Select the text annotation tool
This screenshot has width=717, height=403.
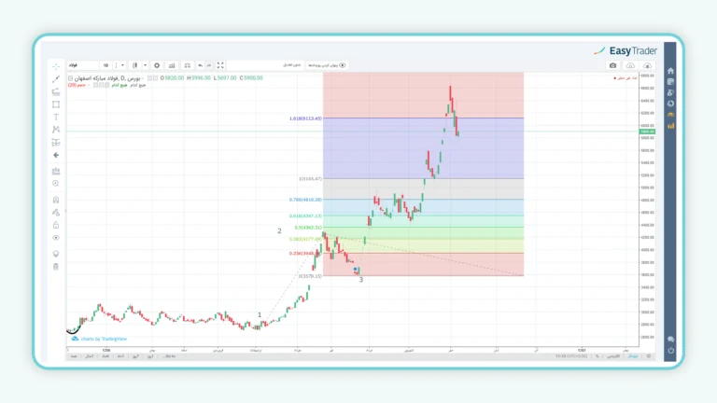coord(56,118)
